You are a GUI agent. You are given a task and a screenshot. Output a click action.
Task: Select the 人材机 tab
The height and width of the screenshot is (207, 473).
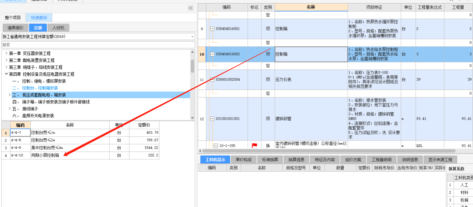tap(58, 28)
